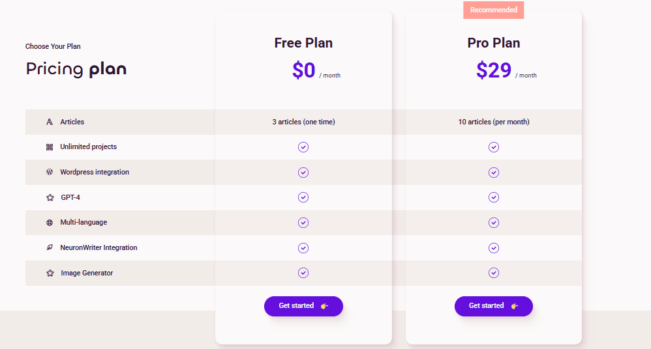This screenshot has height=349, width=651.
Task: Click Pro Plan NeuronWriter Integration checkmark
Action: (x=494, y=248)
